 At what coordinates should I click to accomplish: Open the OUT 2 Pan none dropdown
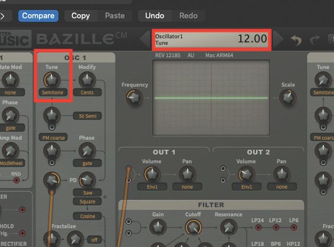281,187
